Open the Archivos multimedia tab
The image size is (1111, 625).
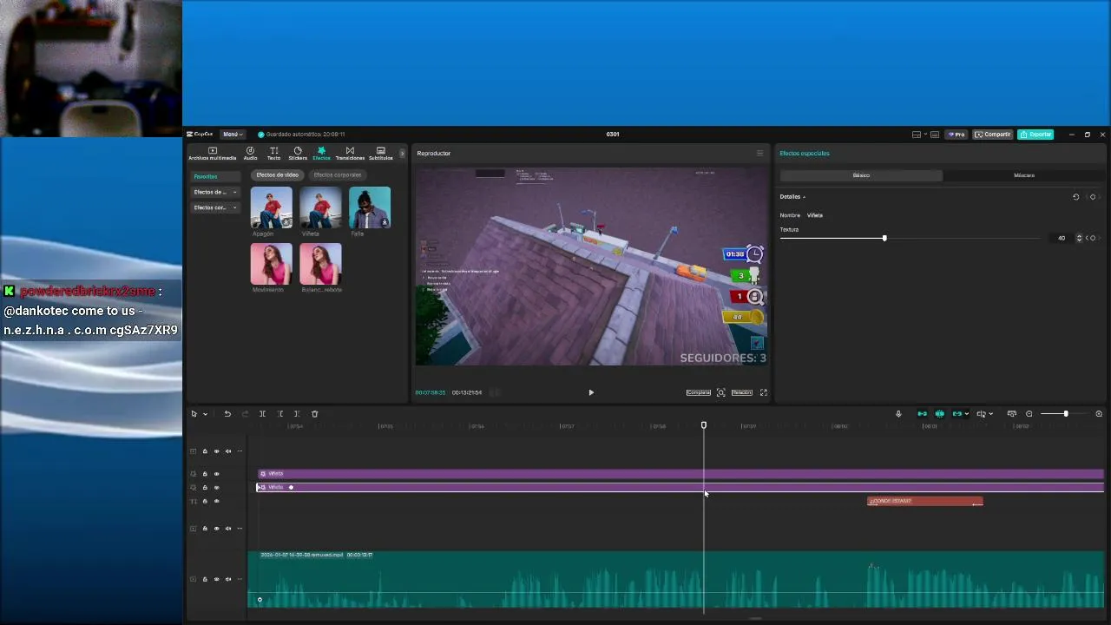[212, 154]
